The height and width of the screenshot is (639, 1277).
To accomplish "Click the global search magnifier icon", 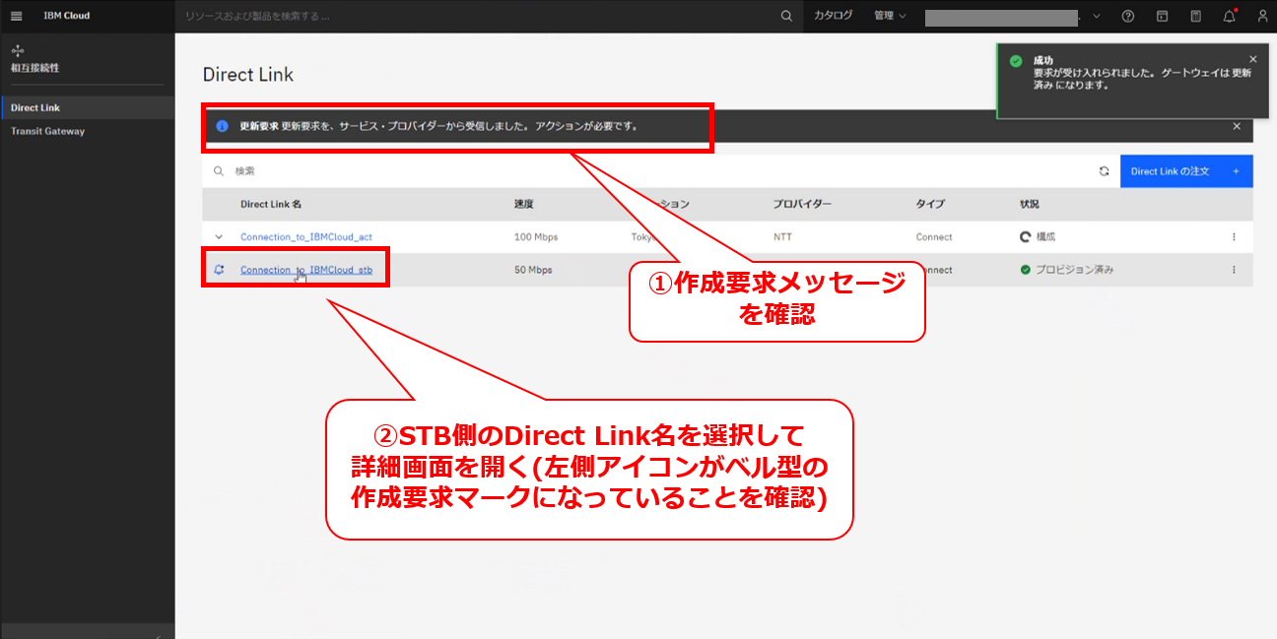I will (x=785, y=17).
